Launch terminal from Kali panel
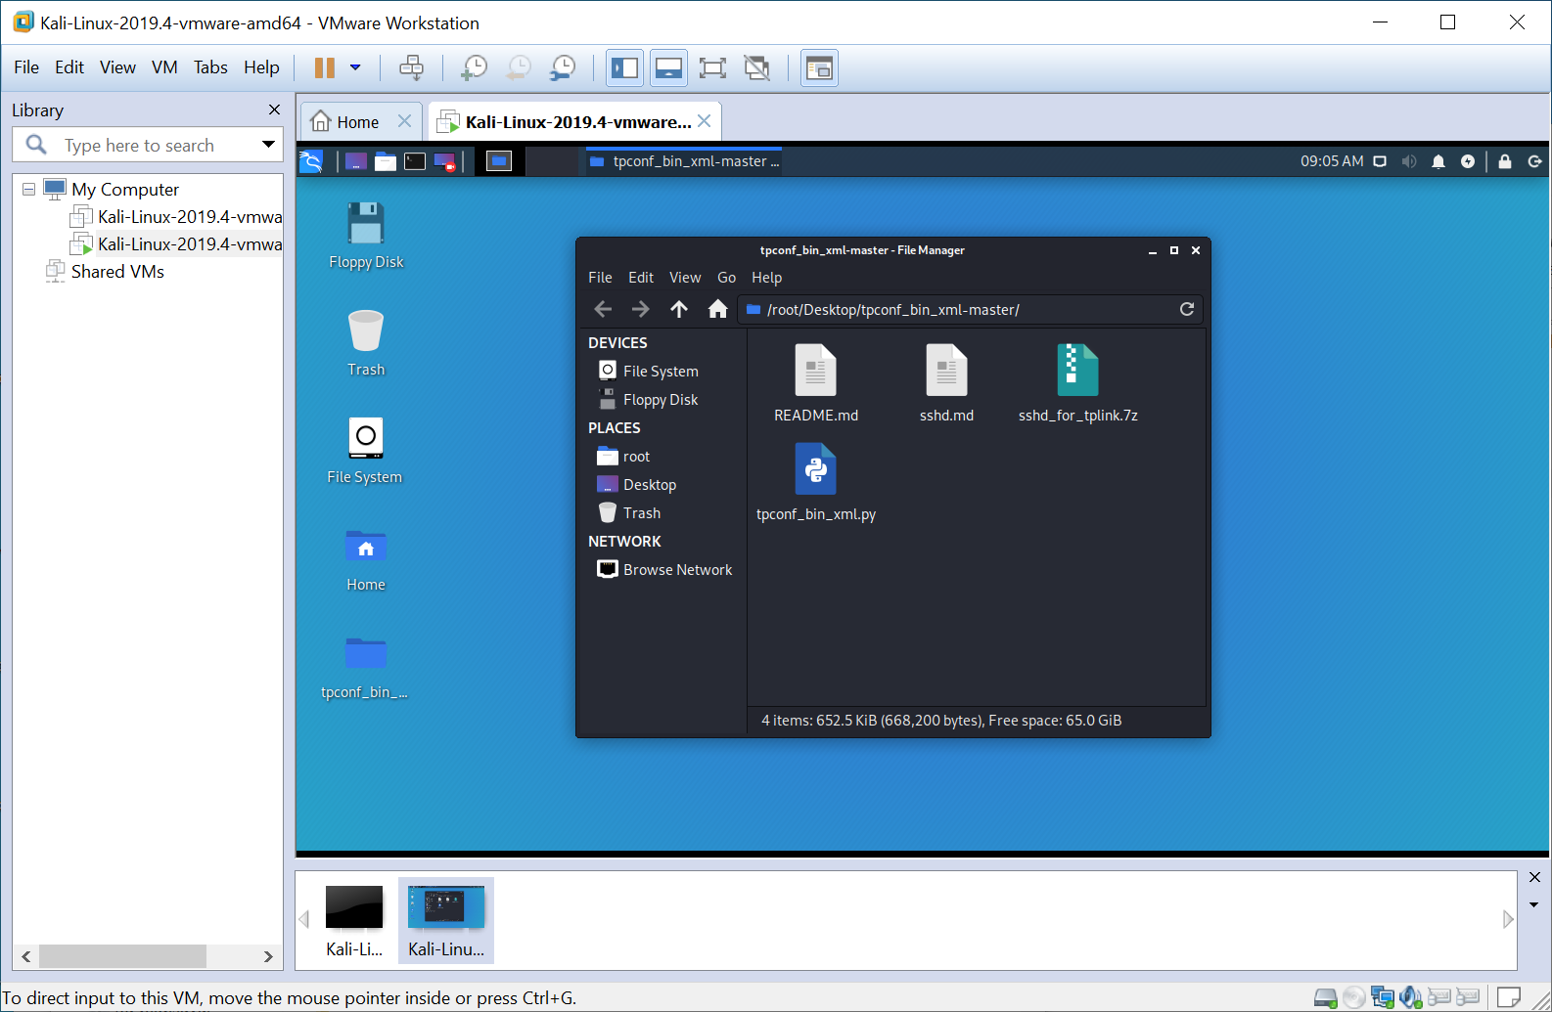Screen dimensions: 1552x1012 point(415,161)
